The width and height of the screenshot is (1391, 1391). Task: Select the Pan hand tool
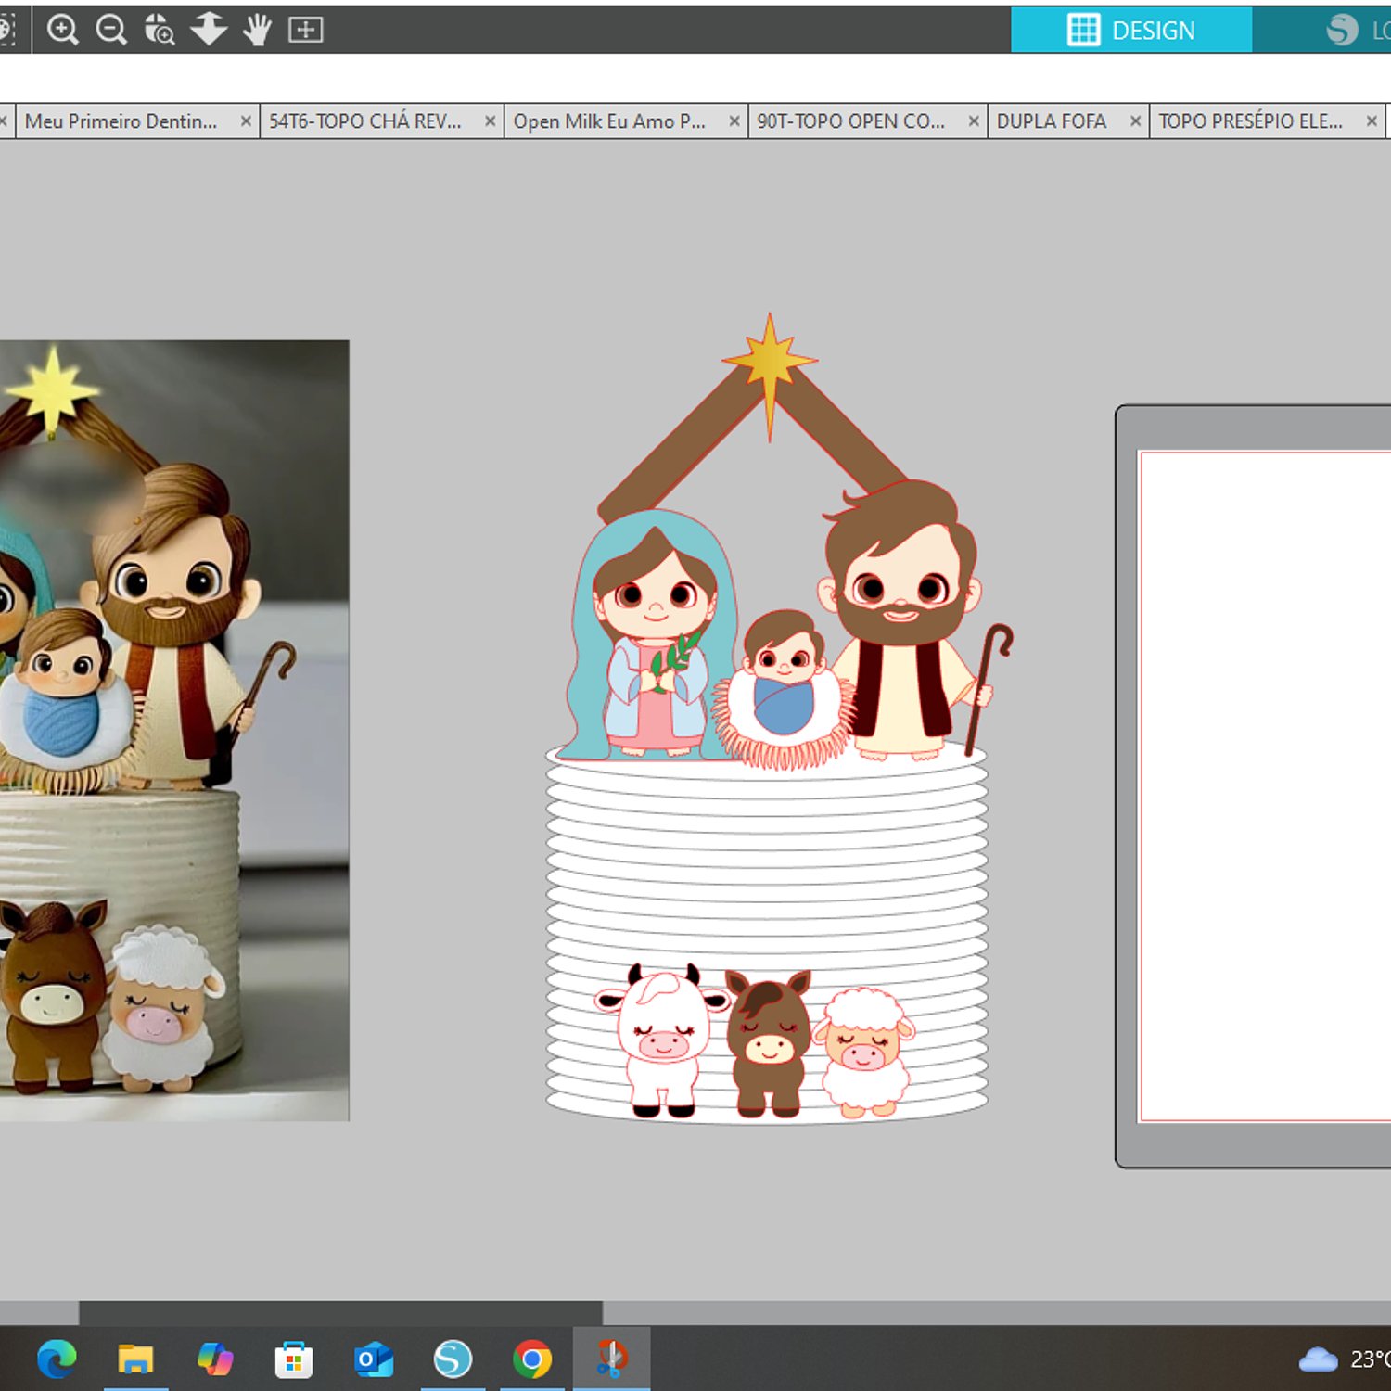[x=257, y=30]
